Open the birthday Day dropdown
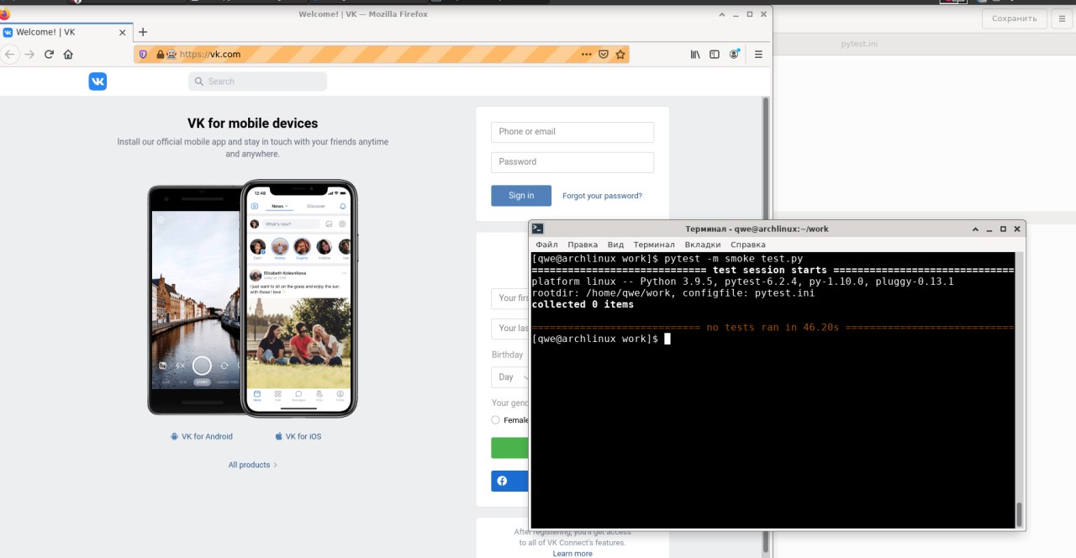1076x558 pixels. [x=510, y=377]
